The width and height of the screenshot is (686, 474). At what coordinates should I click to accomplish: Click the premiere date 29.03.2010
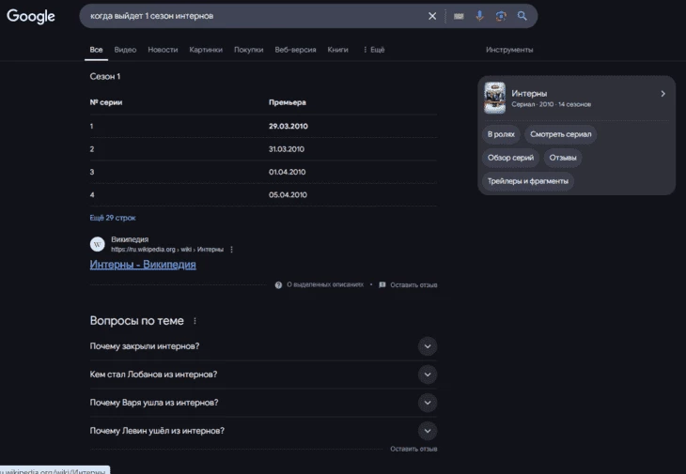[288, 127]
